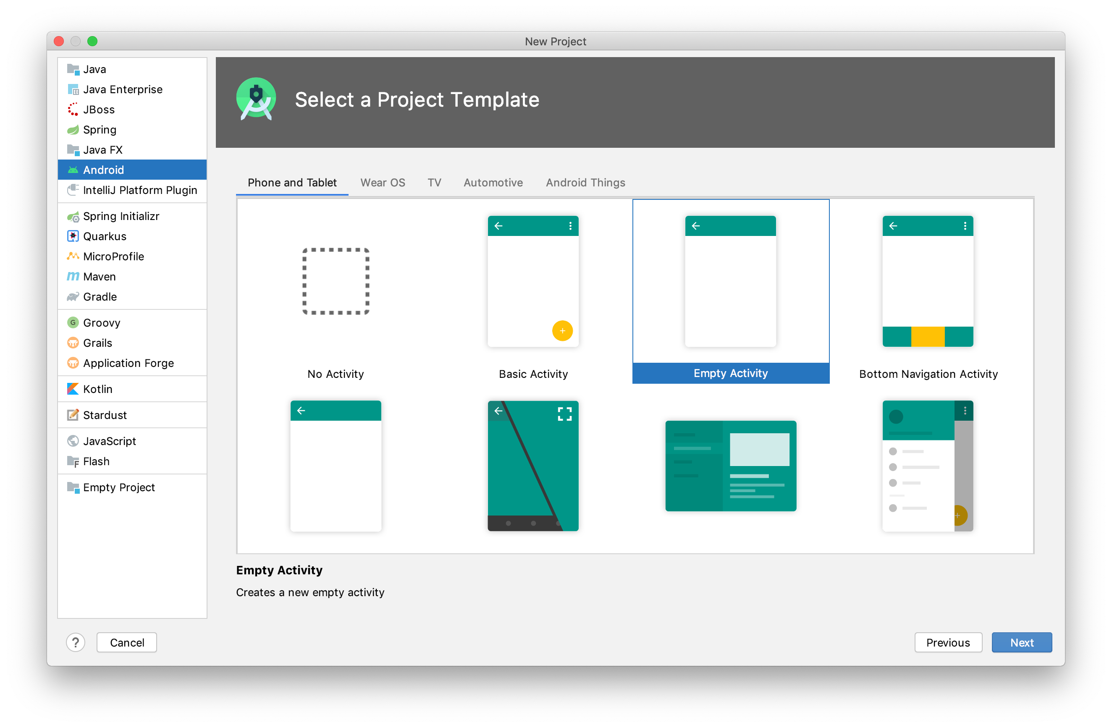Select the Automotive tab
The image size is (1112, 728).
pyautogui.click(x=492, y=182)
